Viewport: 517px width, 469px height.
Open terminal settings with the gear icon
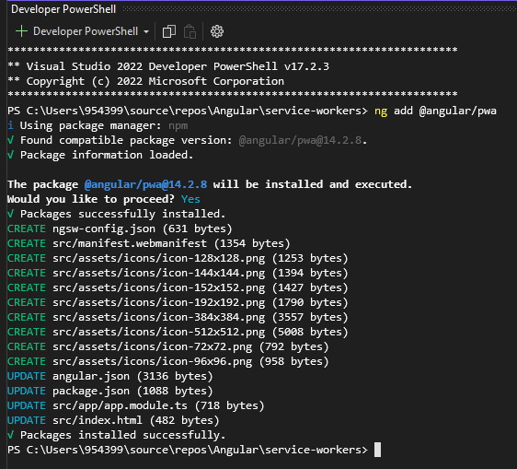pos(217,31)
